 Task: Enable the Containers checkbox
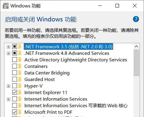click(x=14, y=66)
